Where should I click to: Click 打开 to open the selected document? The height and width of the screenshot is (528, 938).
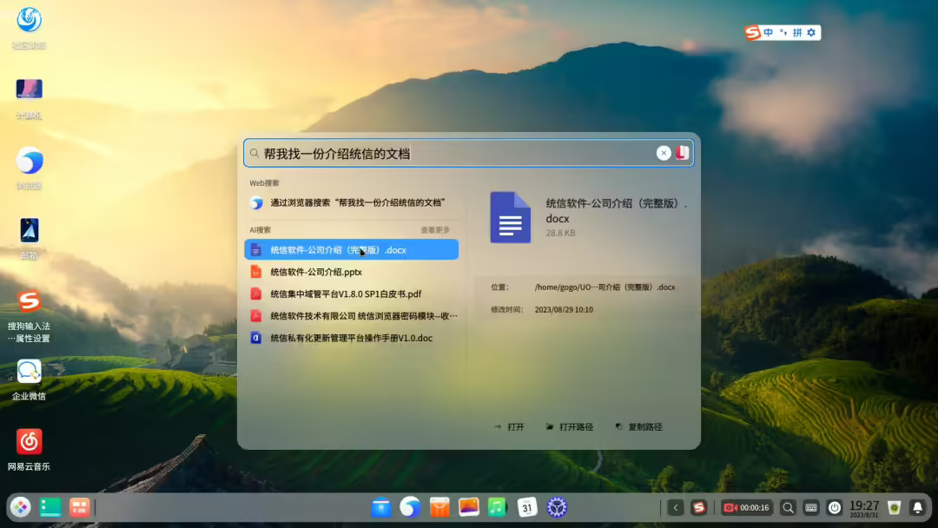(509, 426)
